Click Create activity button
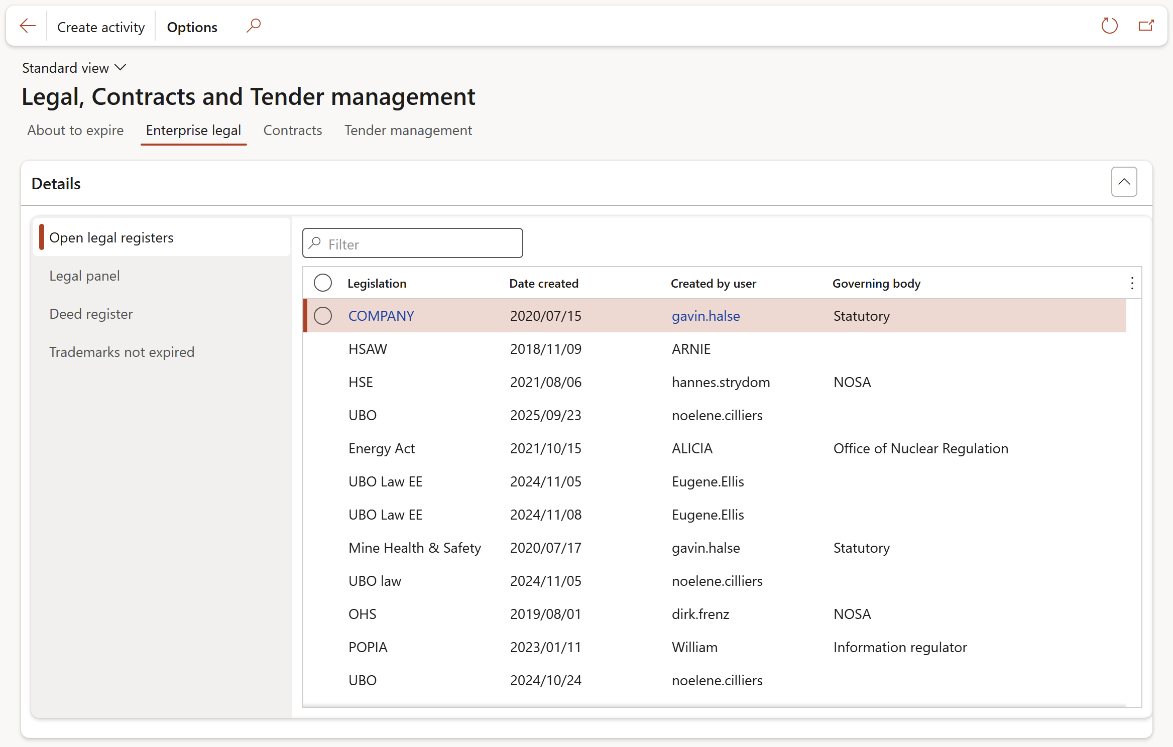The width and height of the screenshot is (1173, 747). [x=101, y=27]
